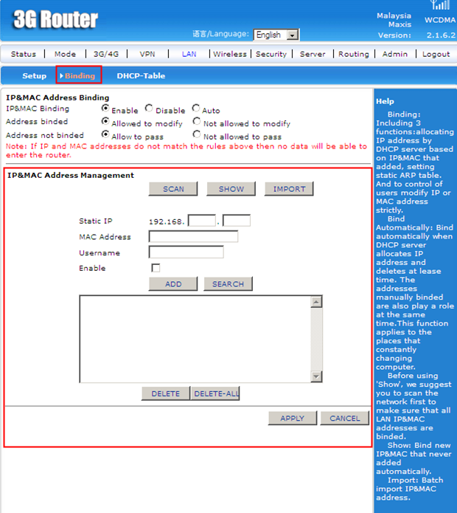Click the APPLY button
The height and width of the screenshot is (513, 457).
292,419
